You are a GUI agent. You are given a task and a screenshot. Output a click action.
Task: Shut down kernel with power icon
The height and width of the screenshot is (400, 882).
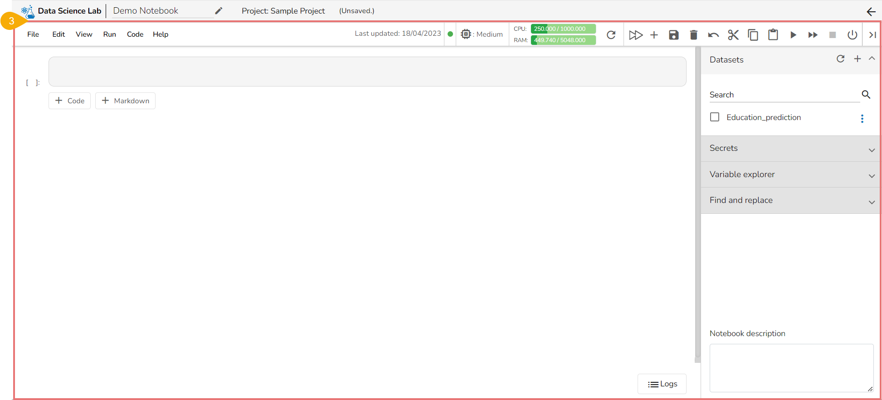(853, 35)
